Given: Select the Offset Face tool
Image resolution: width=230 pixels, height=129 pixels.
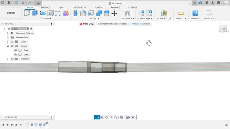Looking at the screenshot, I should 106,13.
